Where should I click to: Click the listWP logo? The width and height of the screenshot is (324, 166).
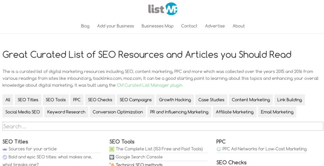pos(163,9)
